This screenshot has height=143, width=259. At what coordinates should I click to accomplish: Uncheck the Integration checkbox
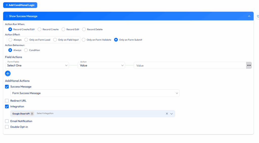7,107
